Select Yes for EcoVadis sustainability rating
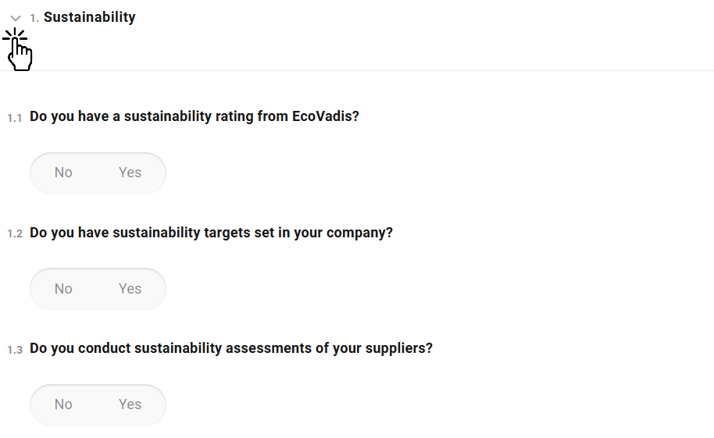The width and height of the screenshot is (714, 438). coord(130,173)
